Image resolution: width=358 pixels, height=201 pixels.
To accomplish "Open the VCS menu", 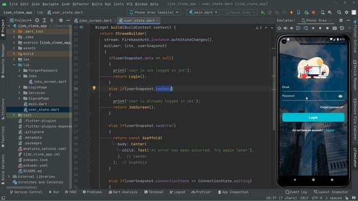I will [x=129, y=4].
